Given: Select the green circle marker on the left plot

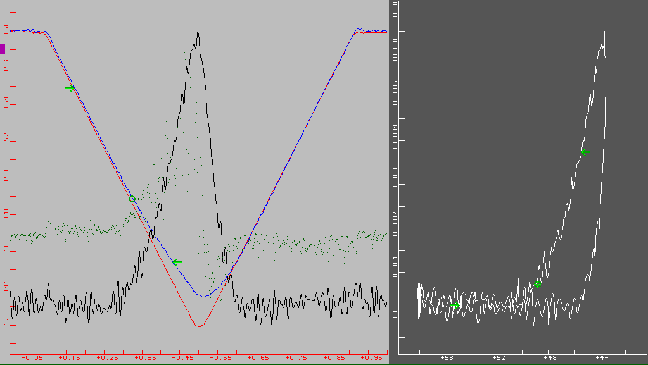Looking at the screenshot, I should pyautogui.click(x=132, y=199).
